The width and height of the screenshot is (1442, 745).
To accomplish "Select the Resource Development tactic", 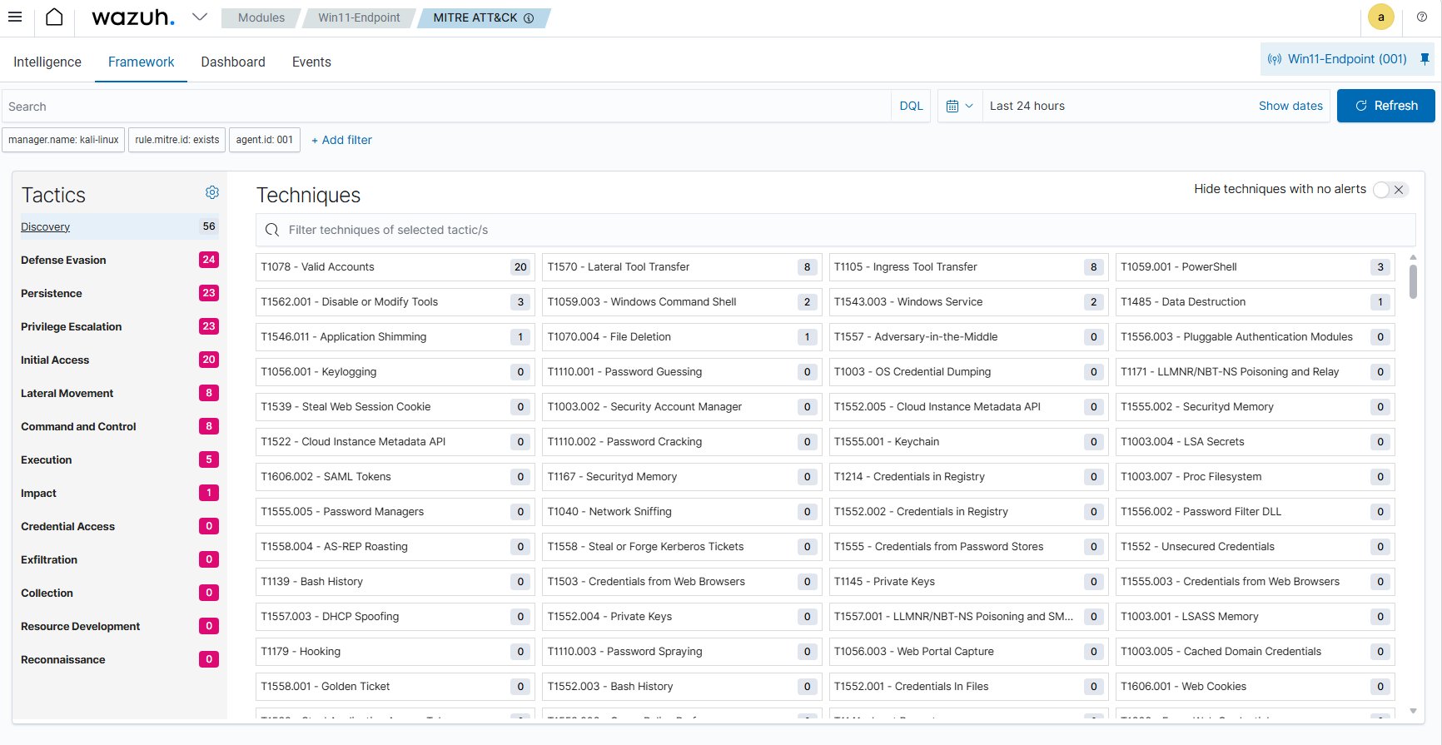I will point(118,626).
